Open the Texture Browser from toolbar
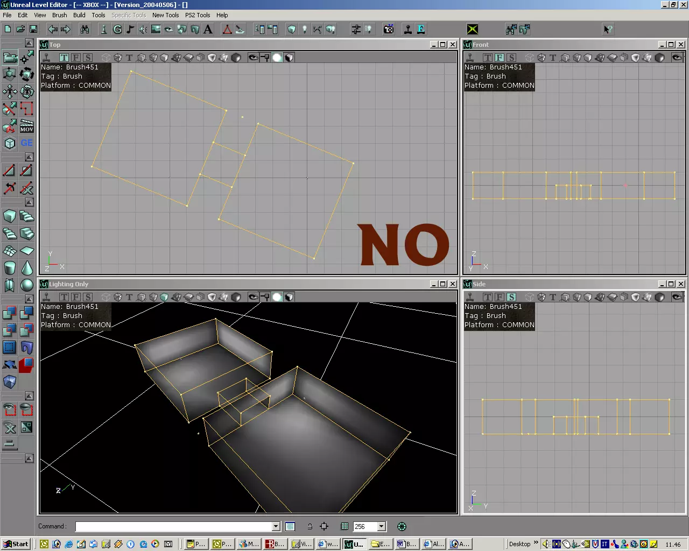 (x=156, y=30)
